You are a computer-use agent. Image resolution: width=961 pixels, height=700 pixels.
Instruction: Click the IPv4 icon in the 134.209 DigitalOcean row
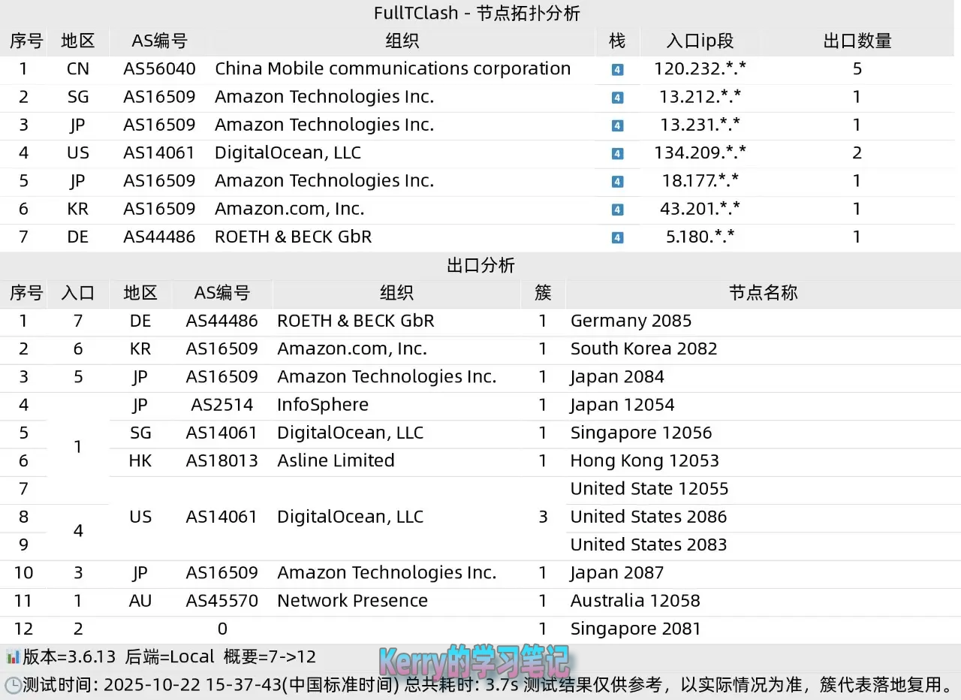(617, 154)
